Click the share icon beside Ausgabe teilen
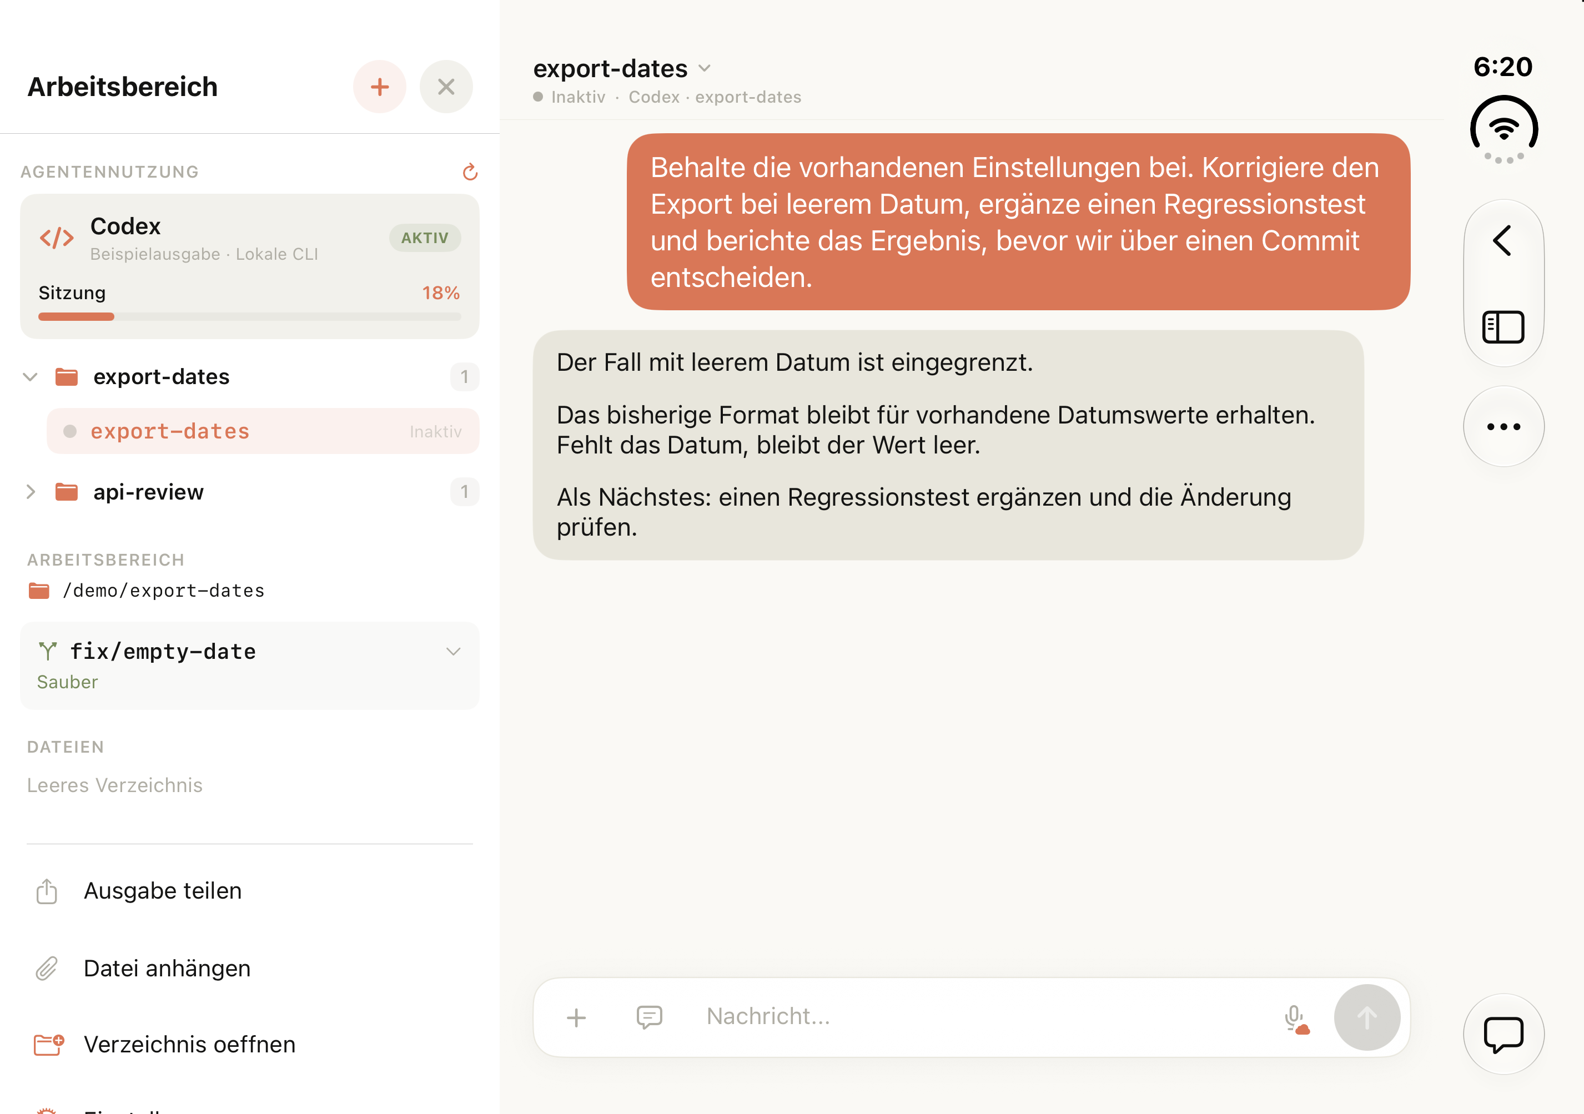This screenshot has width=1584, height=1114. pos(47,890)
